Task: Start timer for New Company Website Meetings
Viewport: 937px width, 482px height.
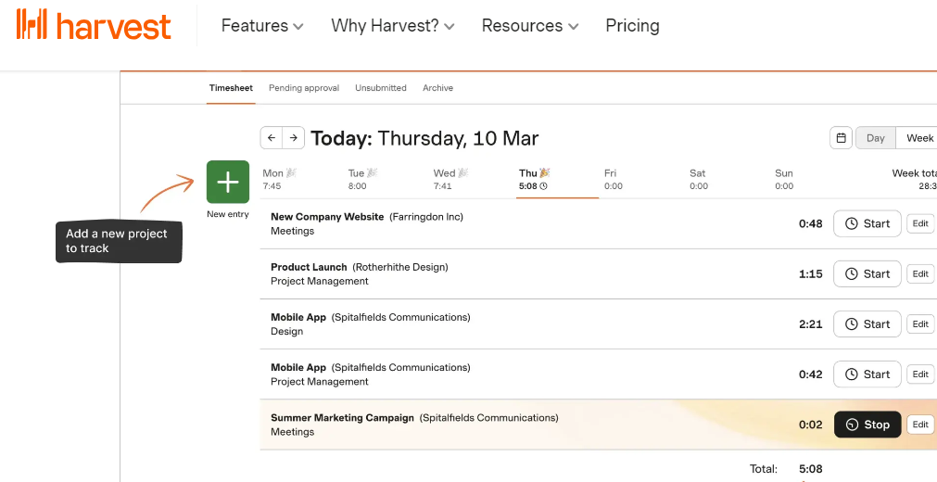Action: coord(867,223)
